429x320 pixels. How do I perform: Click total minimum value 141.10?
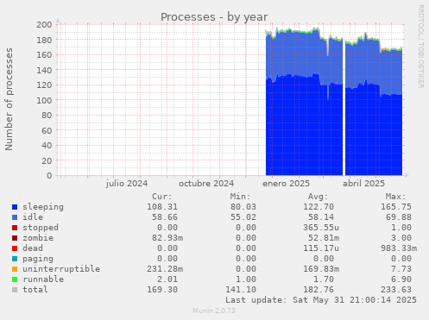(241, 290)
